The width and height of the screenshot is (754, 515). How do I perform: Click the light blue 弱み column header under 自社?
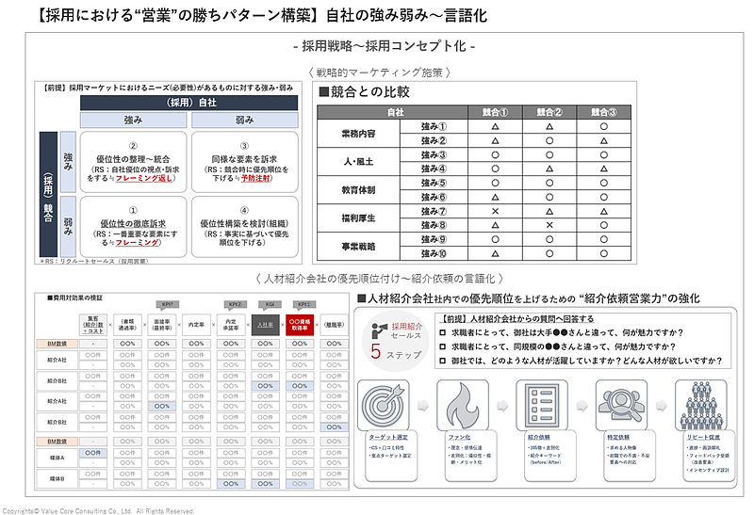coord(245,121)
